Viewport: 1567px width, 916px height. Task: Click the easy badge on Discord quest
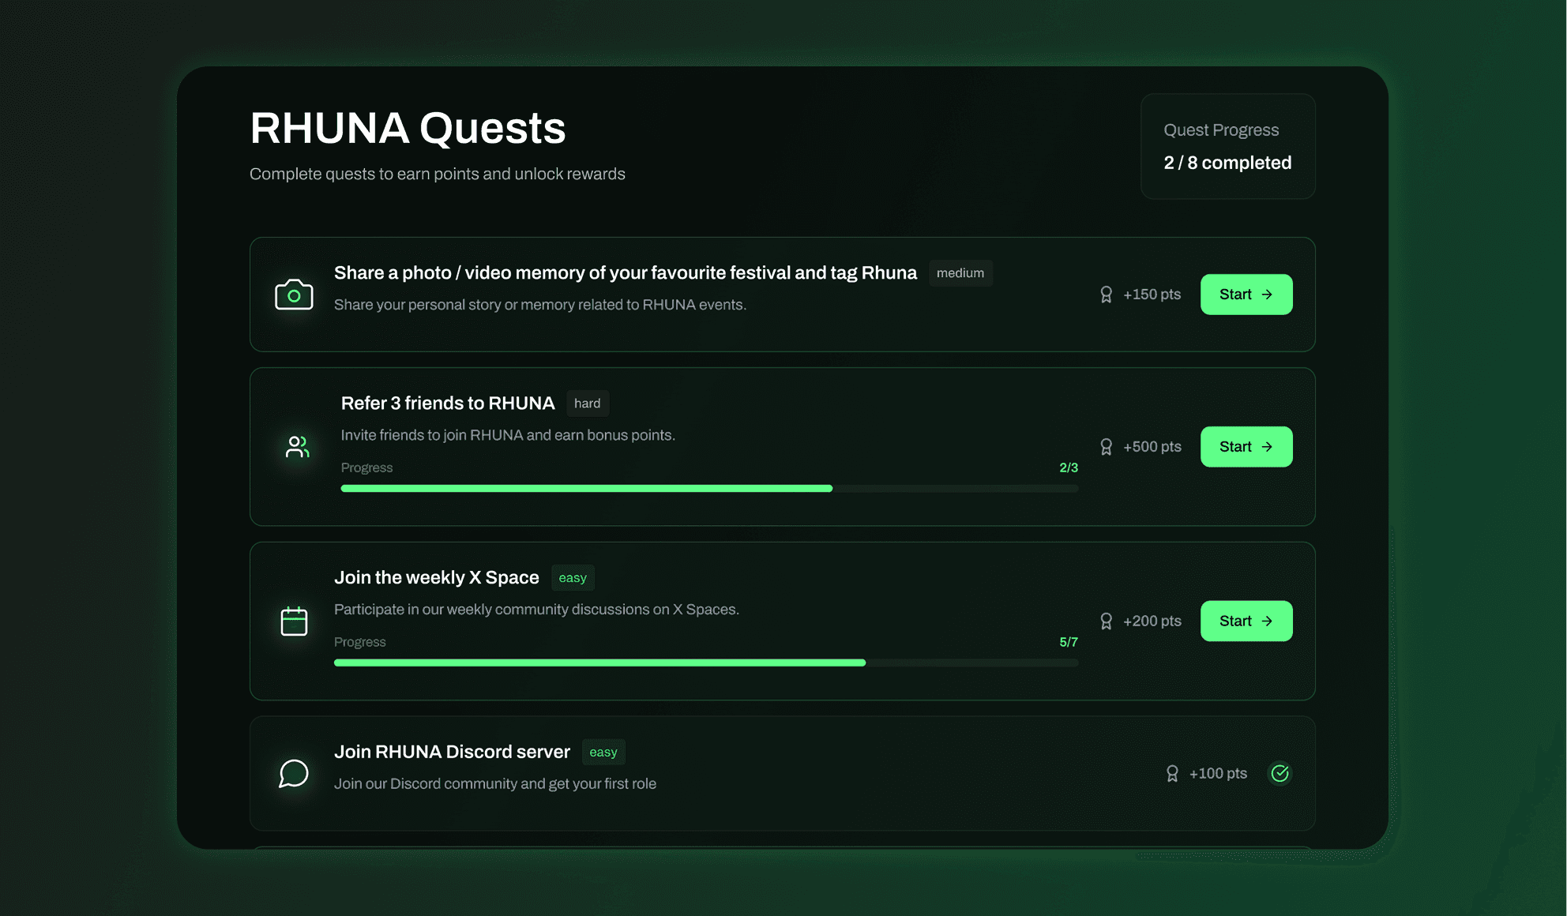[603, 753]
